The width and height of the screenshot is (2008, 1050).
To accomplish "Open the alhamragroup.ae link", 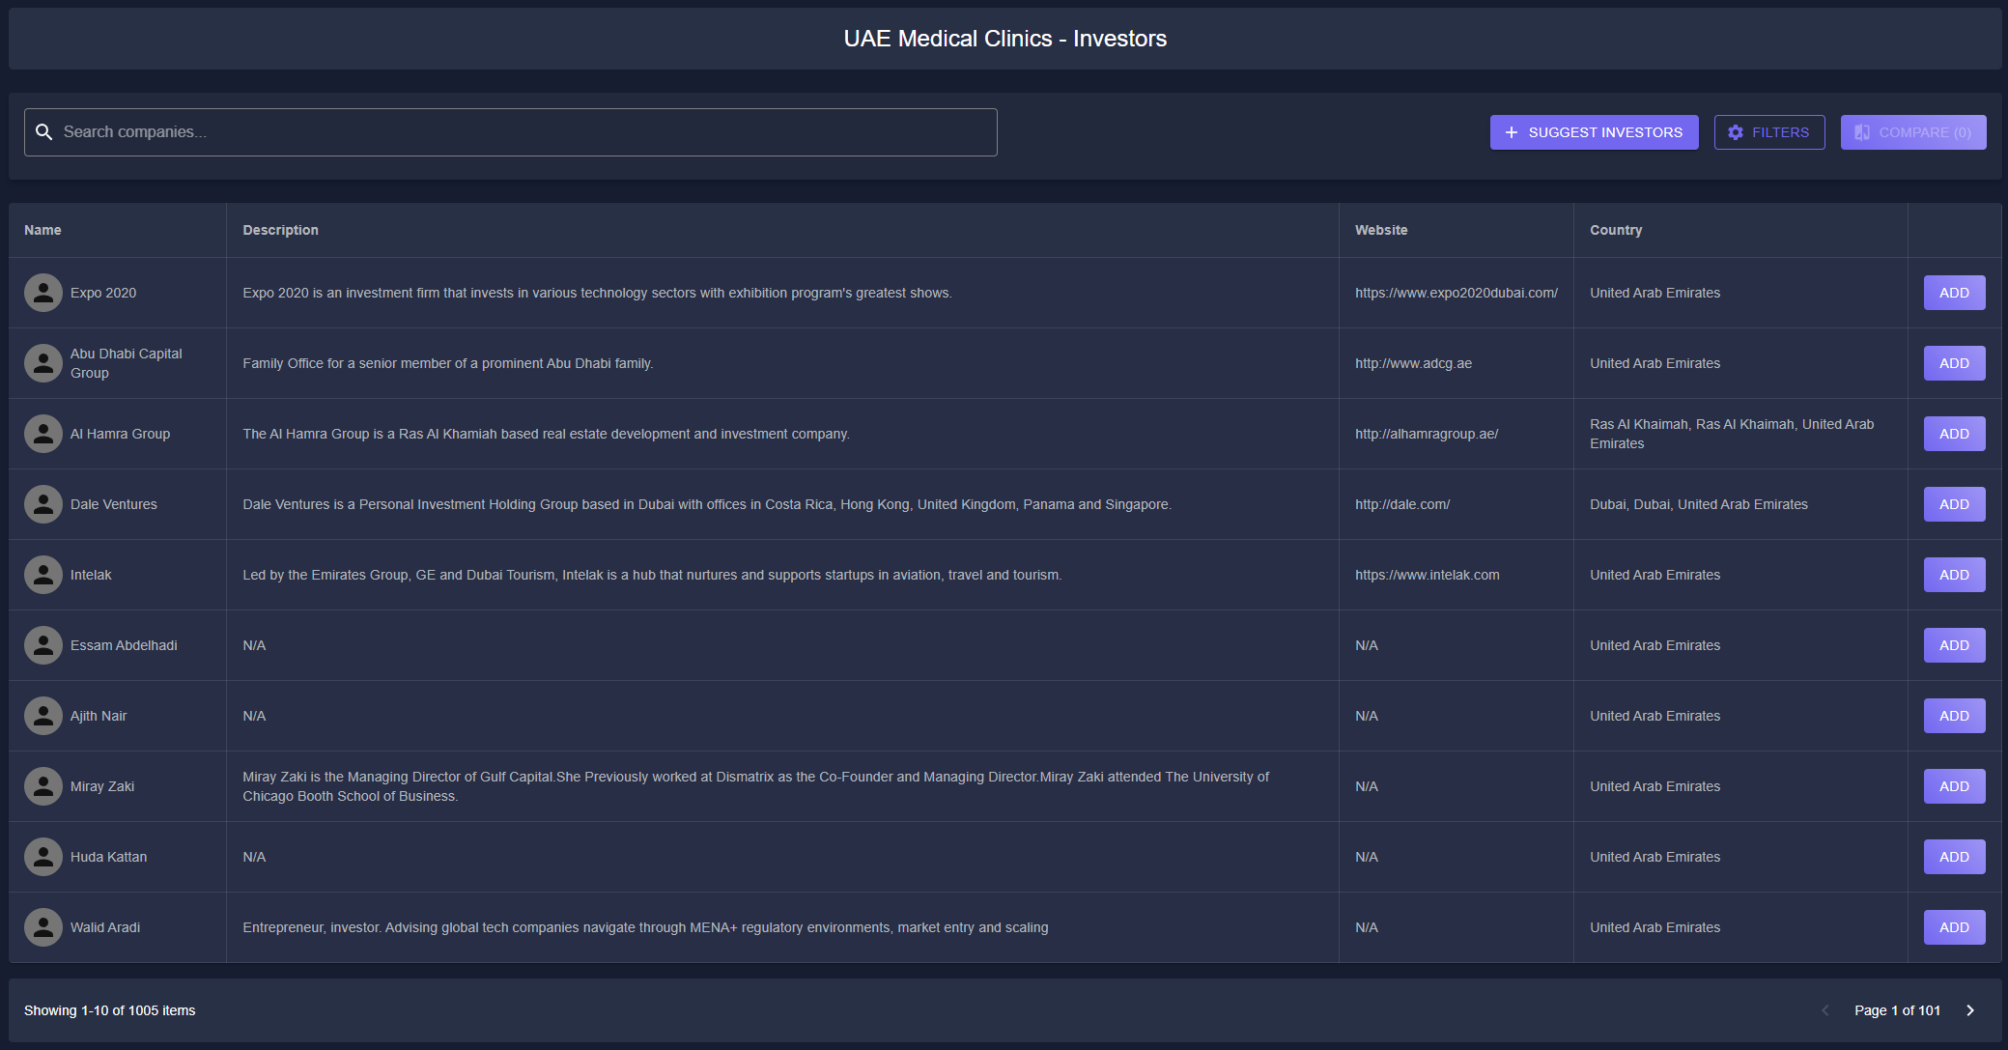I will point(1426,434).
